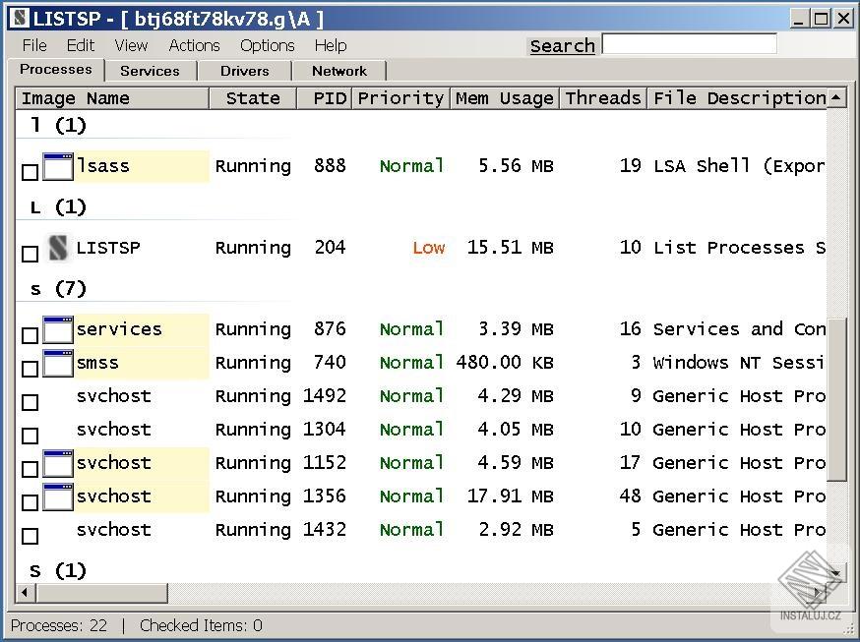The image size is (860, 642).
Task: Check the checkbox for svchost PID 1304
Action: point(30,437)
